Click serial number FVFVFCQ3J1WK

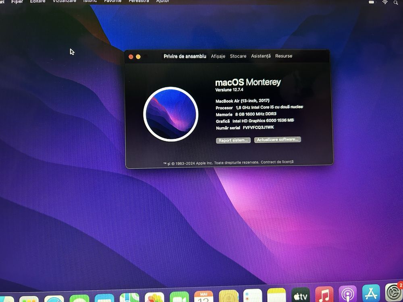(258, 127)
